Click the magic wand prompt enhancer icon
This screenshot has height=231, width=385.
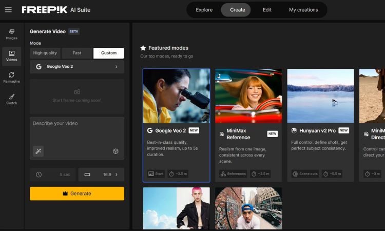coord(38,151)
